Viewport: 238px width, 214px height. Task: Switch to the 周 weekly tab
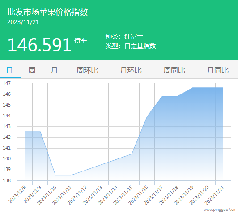tap(32, 70)
